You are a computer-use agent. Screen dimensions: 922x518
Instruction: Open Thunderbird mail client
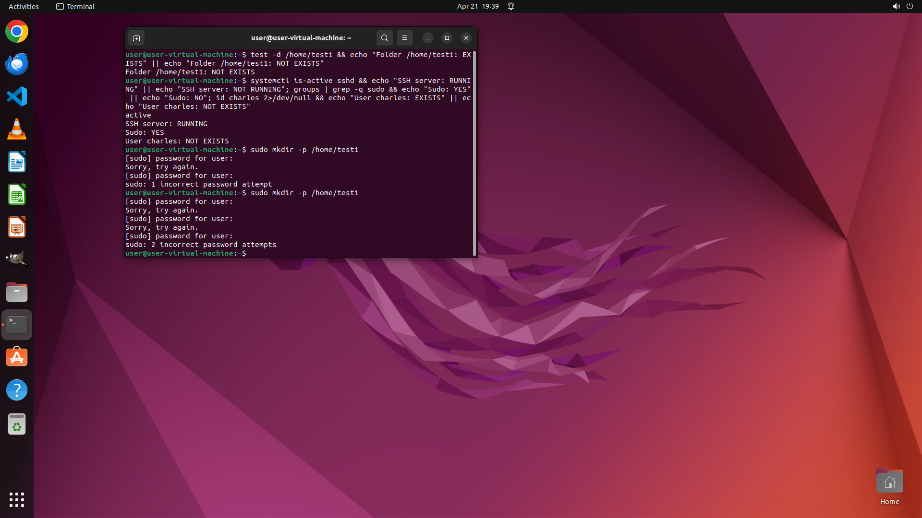pos(17,64)
